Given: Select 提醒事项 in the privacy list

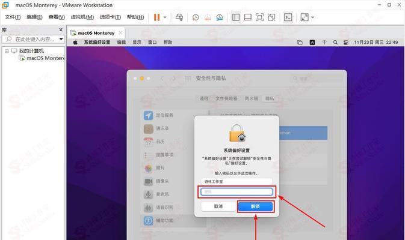Looking at the screenshot, I should pos(175,155).
